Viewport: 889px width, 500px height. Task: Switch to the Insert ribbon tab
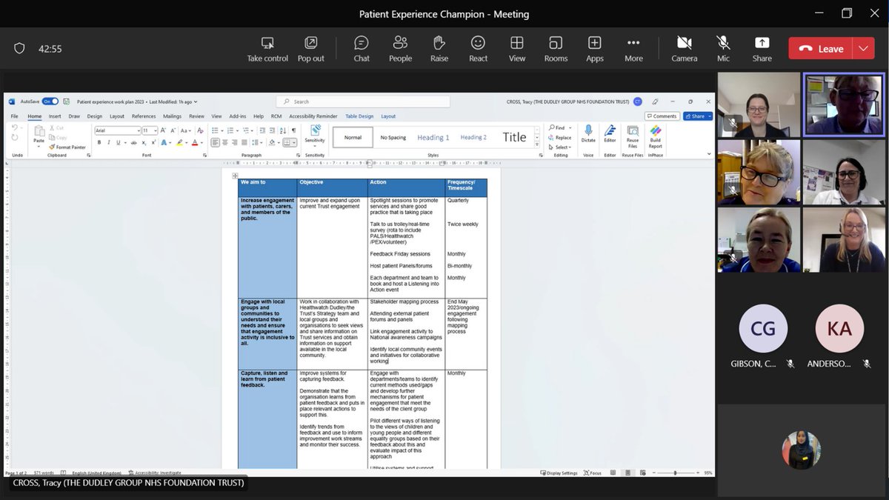(55, 116)
